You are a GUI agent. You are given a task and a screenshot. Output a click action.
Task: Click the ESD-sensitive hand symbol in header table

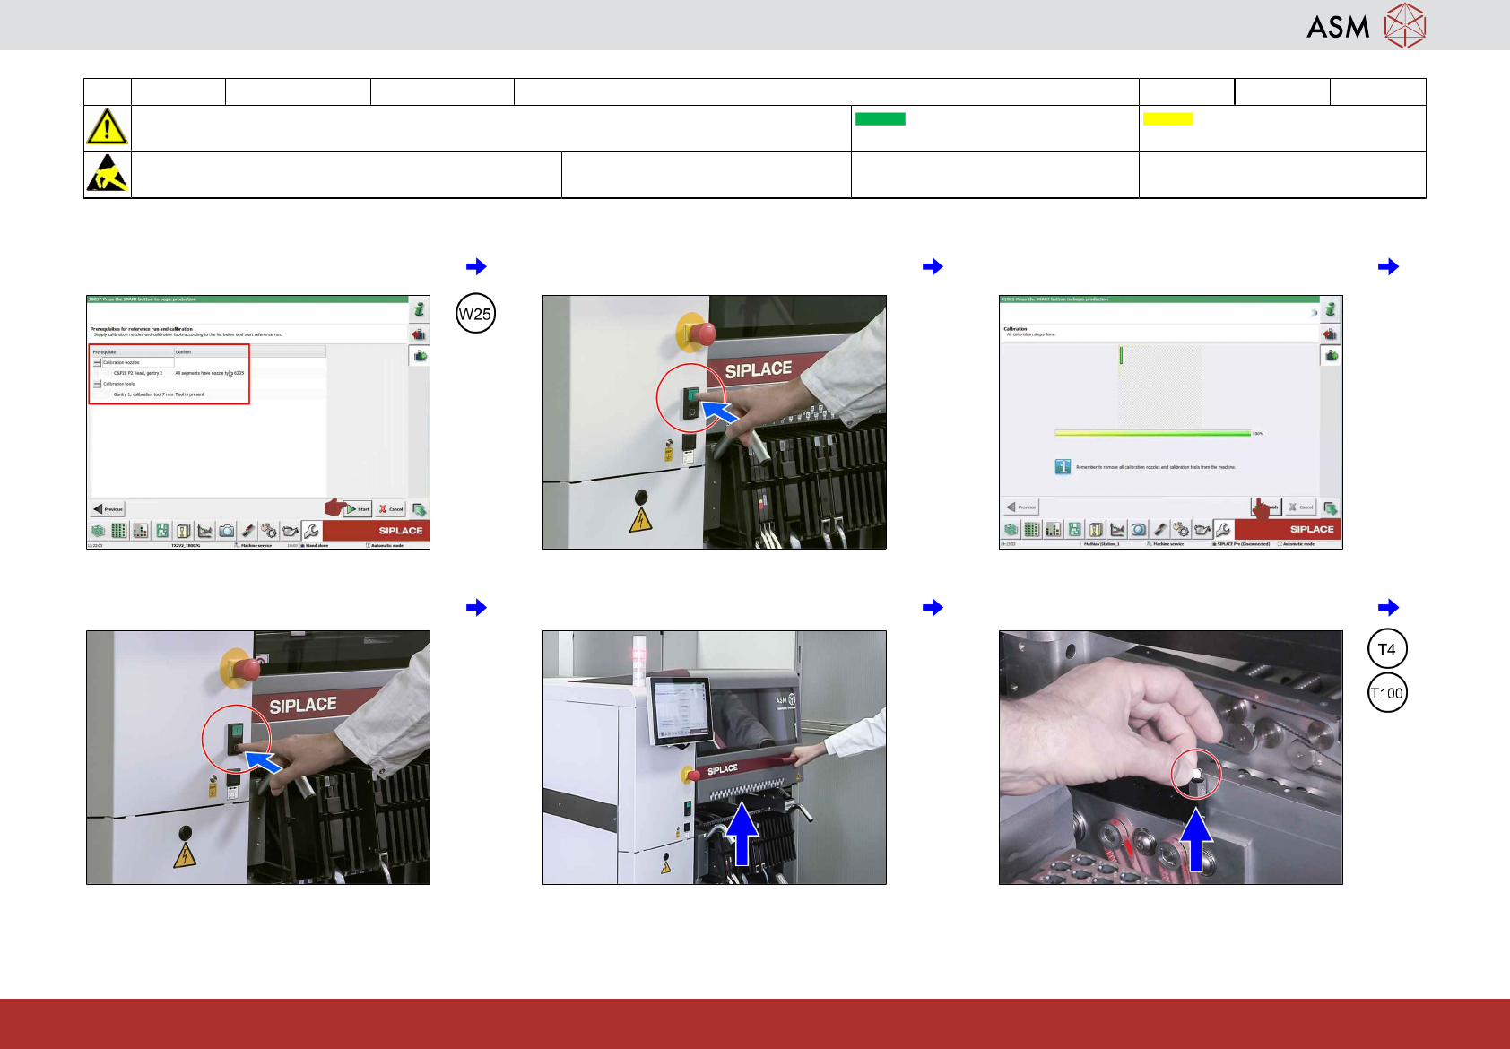point(107,174)
